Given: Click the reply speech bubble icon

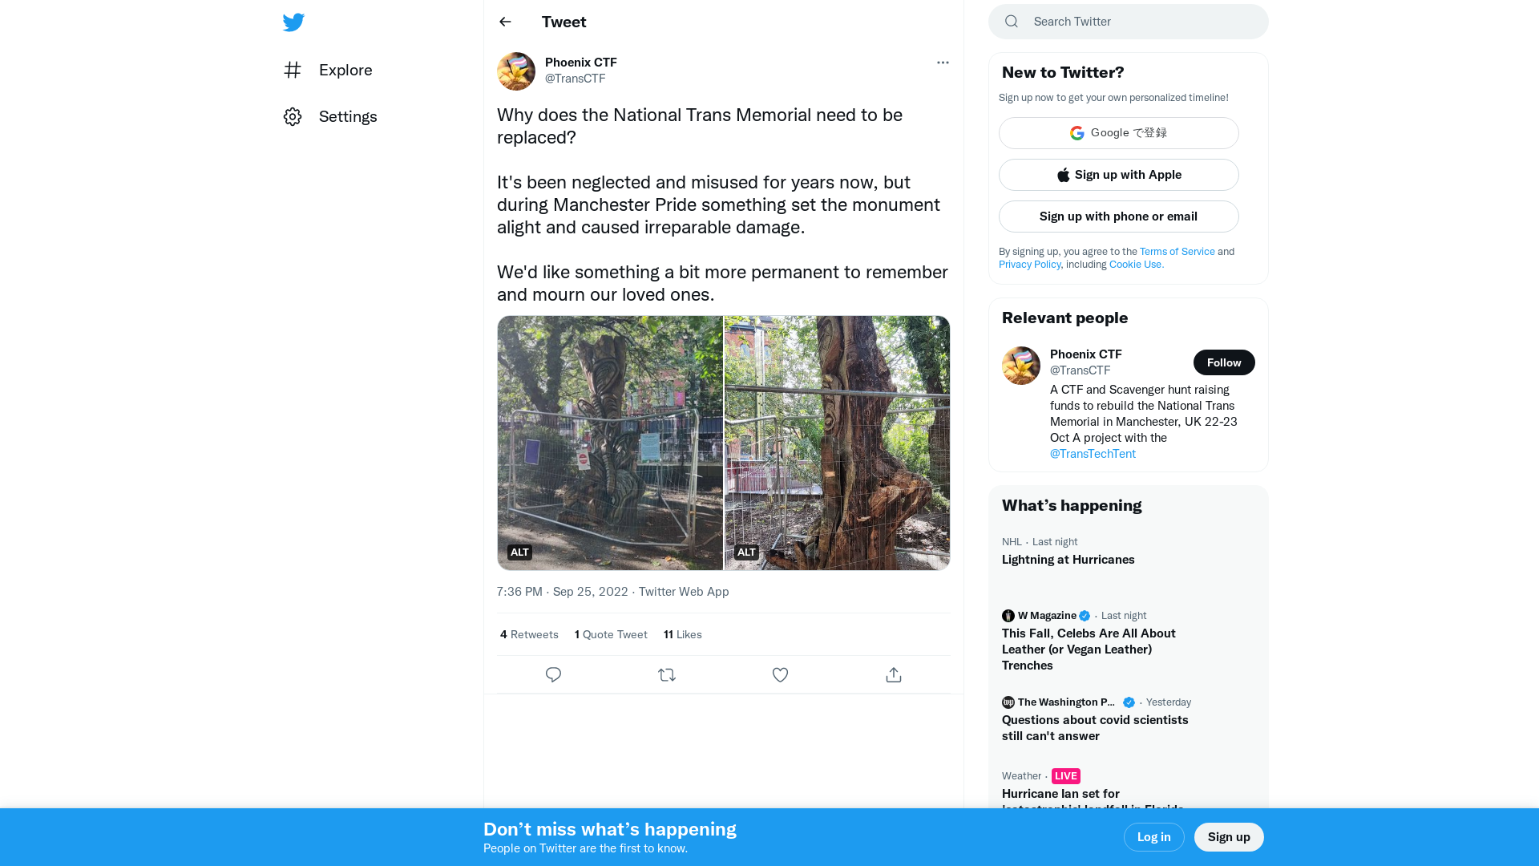Looking at the screenshot, I should click(x=553, y=675).
